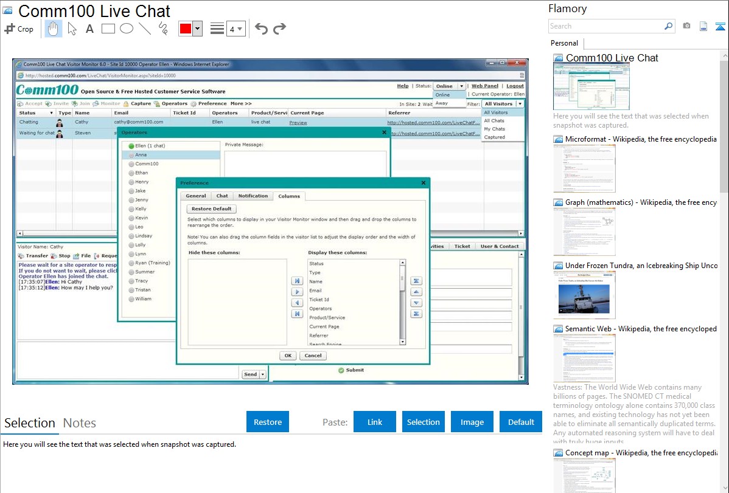This screenshot has width=729, height=493.
Task: Switch to the Selection tab
Action: coord(30,423)
